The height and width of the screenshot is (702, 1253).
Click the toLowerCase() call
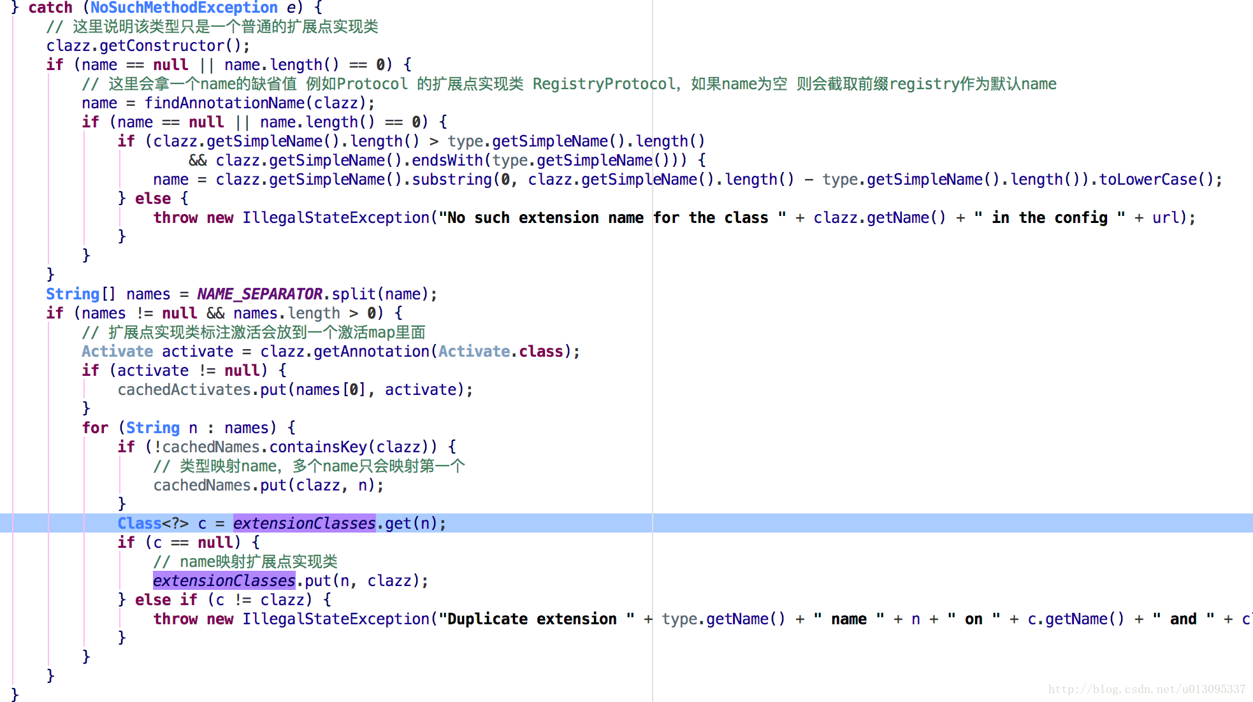(x=1156, y=180)
